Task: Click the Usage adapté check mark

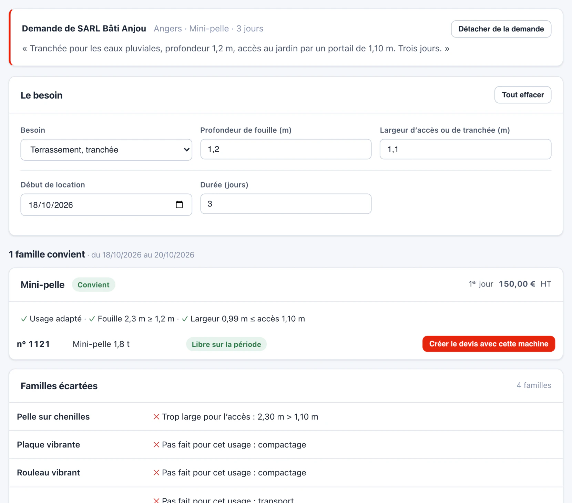Action: [x=24, y=319]
